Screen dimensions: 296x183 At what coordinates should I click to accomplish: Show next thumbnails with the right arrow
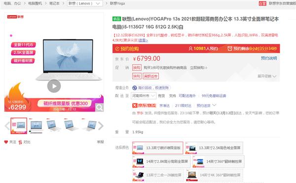(101, 126)
